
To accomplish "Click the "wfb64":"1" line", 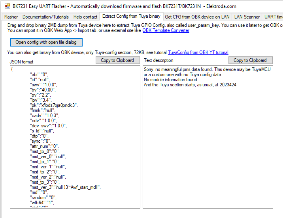I will [42, 203].
